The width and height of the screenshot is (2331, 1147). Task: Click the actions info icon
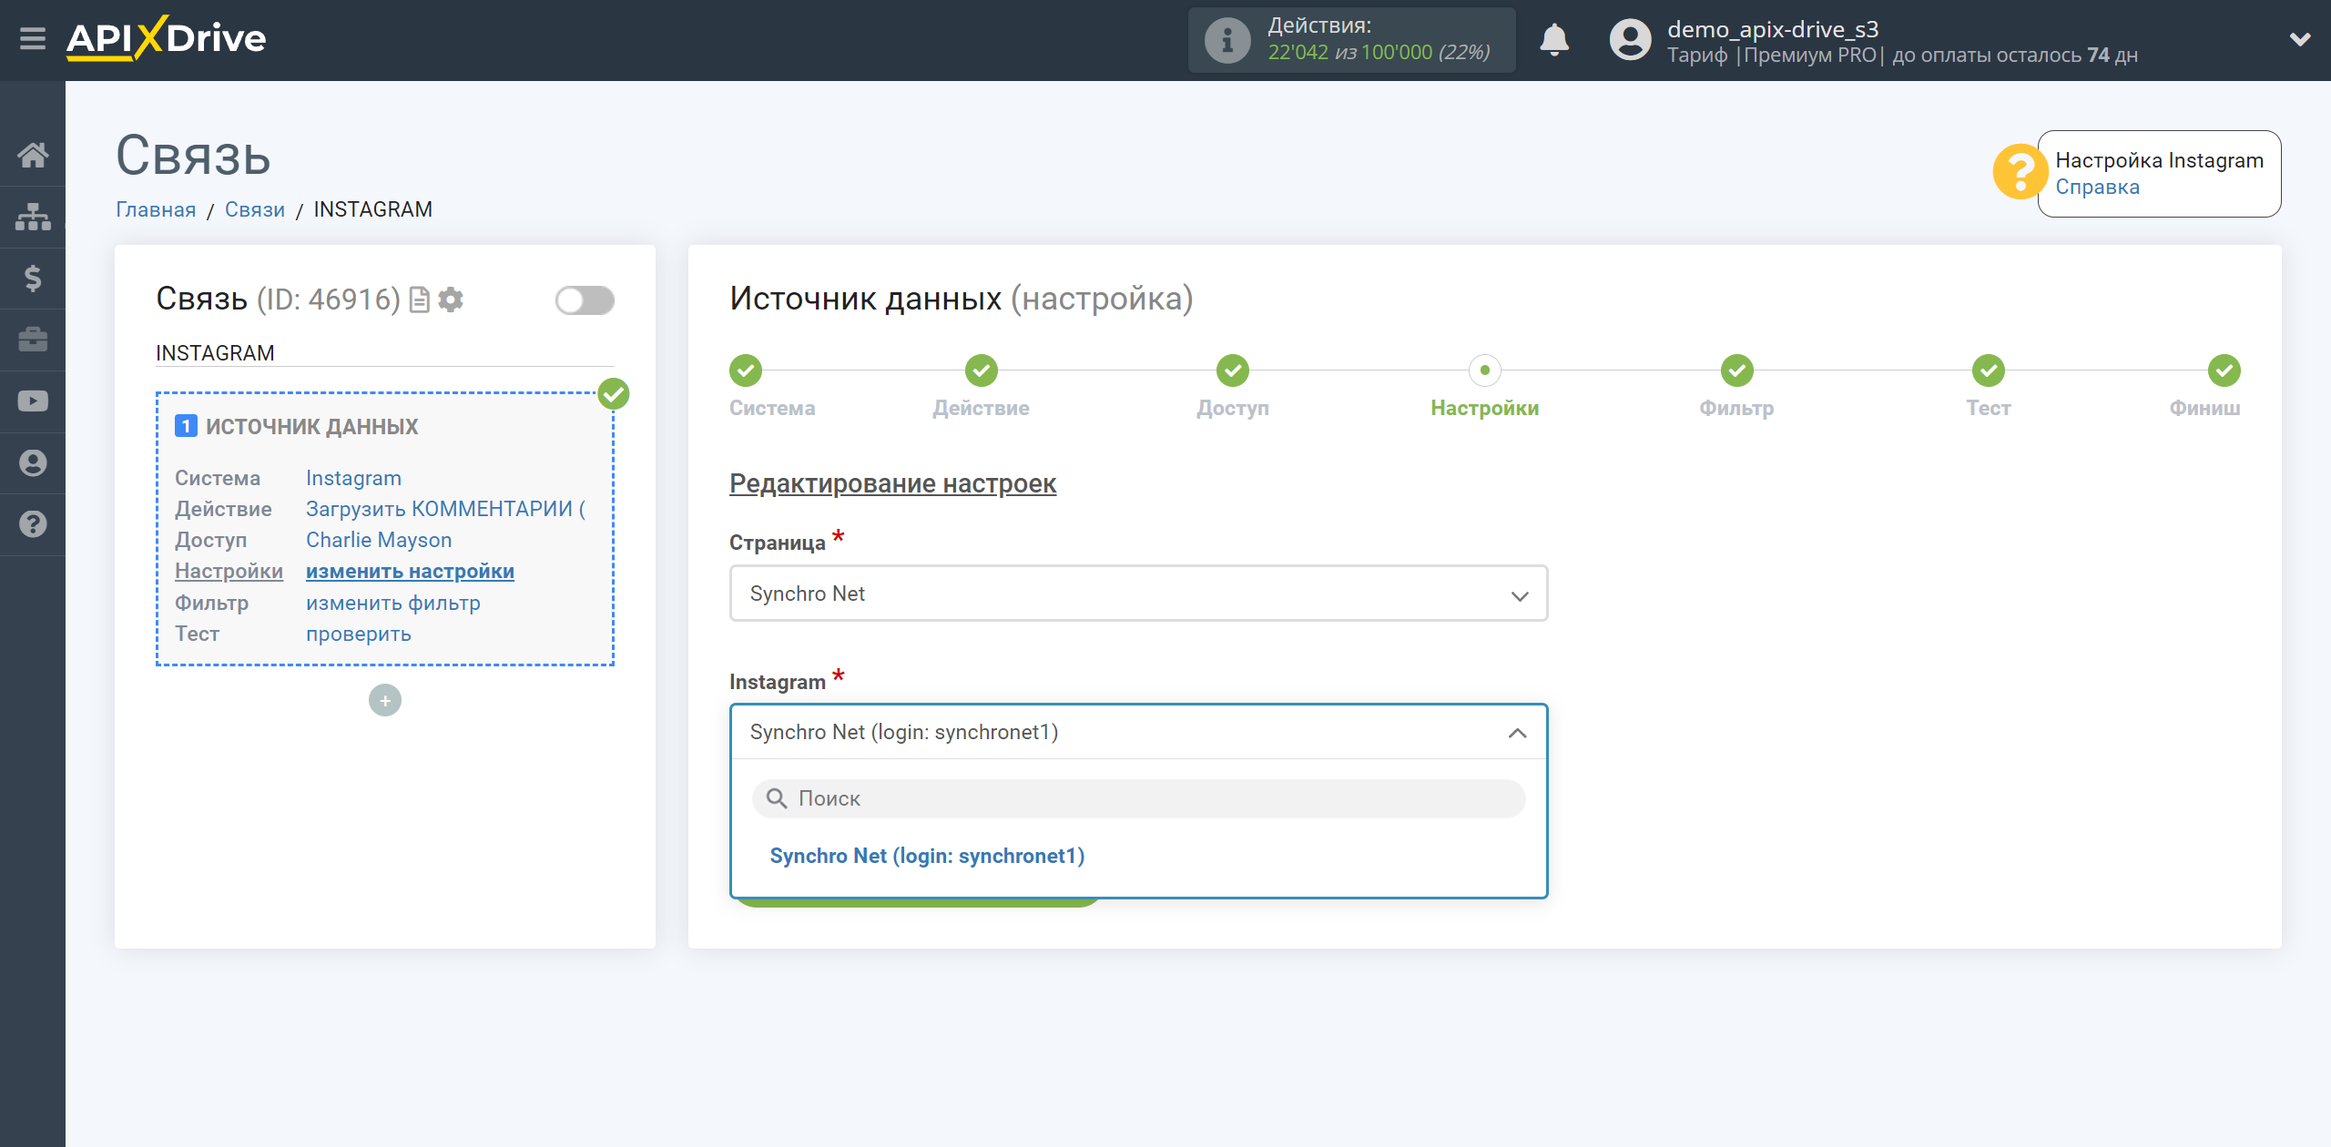(x=1227, y=40)
